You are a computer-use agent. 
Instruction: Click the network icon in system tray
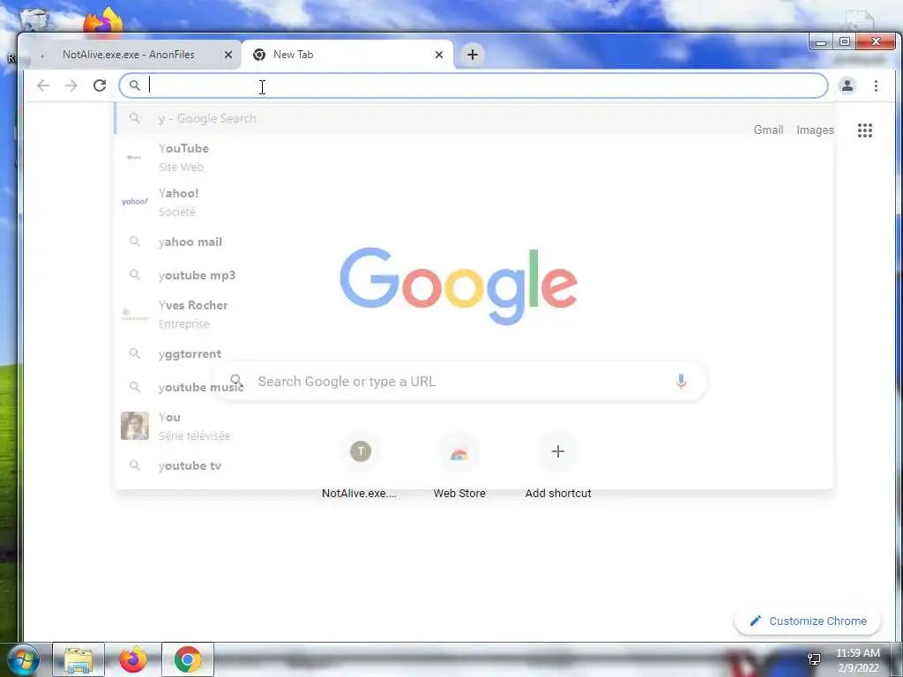(814, 659)
